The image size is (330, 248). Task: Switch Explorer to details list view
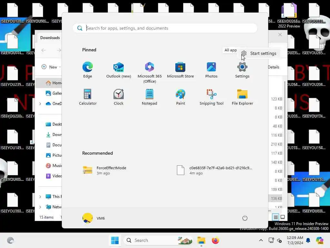(x=276, y=217)
